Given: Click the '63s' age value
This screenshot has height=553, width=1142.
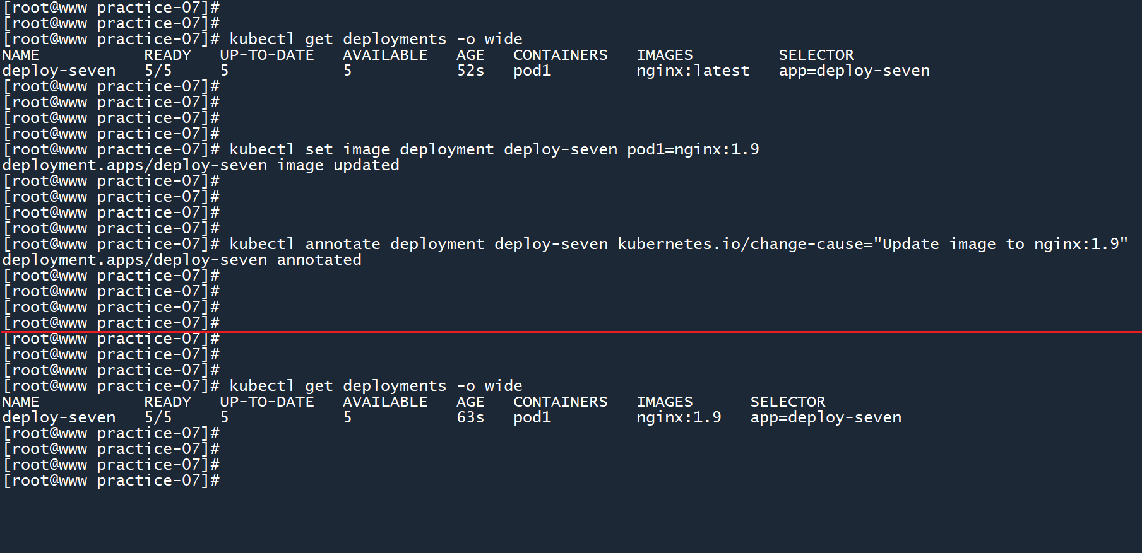Looking at the screenshot, I should pyautogui.click(x=470, y=417).
